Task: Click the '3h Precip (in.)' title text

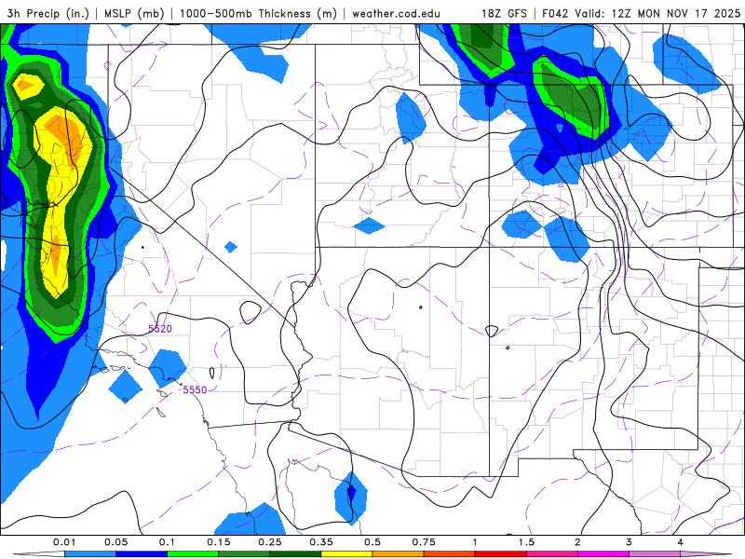Action: click(x=48, y=14)
